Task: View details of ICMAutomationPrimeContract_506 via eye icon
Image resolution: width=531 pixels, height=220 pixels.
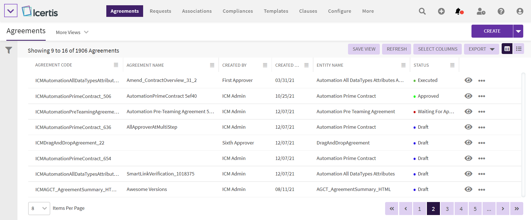Action: click(x=468, y=96)
